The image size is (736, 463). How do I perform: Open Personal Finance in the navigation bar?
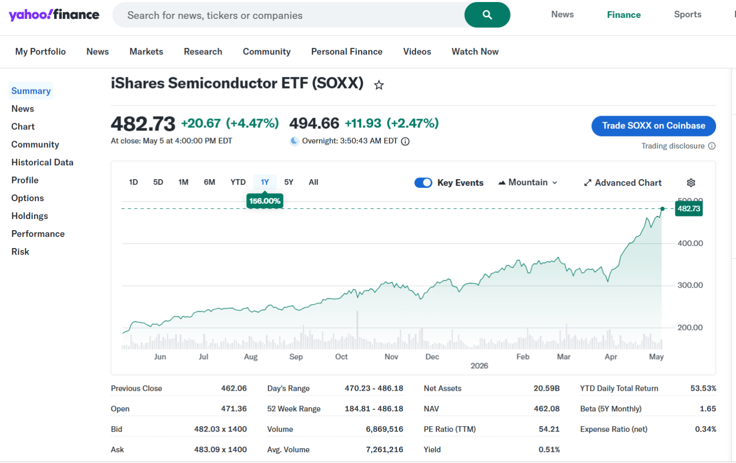click(x=347, y=52)
